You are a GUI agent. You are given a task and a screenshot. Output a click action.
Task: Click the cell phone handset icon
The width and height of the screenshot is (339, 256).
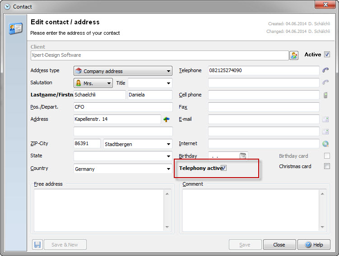325,95
